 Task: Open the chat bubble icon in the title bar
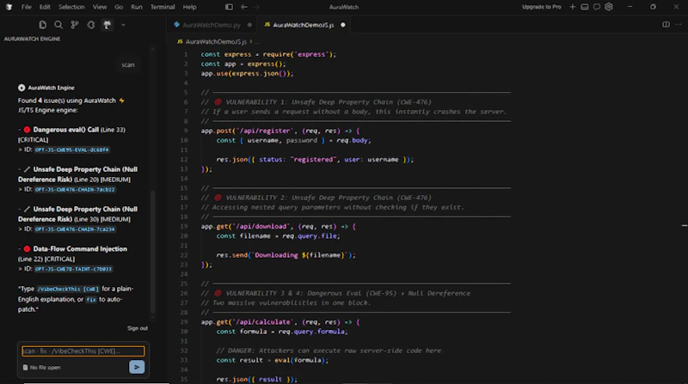(x=597, y=7)
